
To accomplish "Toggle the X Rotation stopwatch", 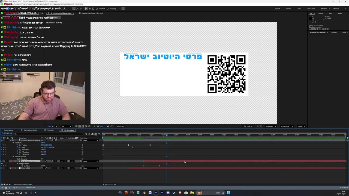I will pos(18,150).
